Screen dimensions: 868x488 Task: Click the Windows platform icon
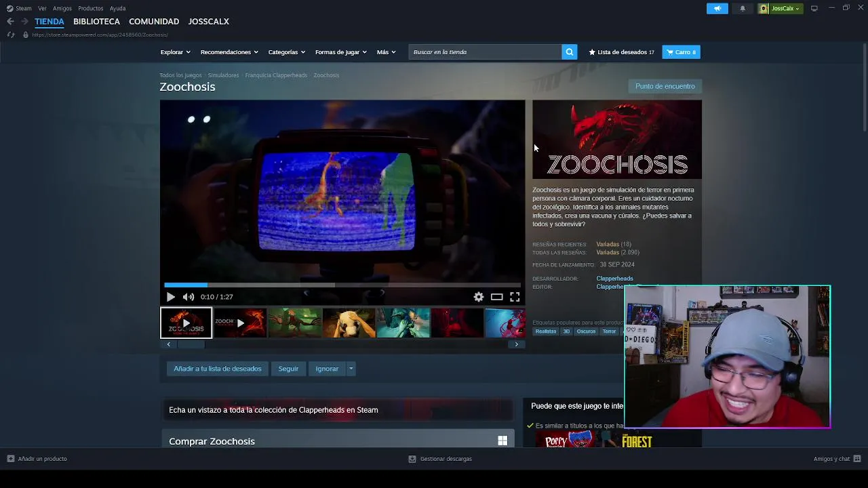(x=502, y=441)
